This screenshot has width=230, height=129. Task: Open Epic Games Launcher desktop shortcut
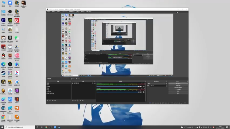(10, 40)
